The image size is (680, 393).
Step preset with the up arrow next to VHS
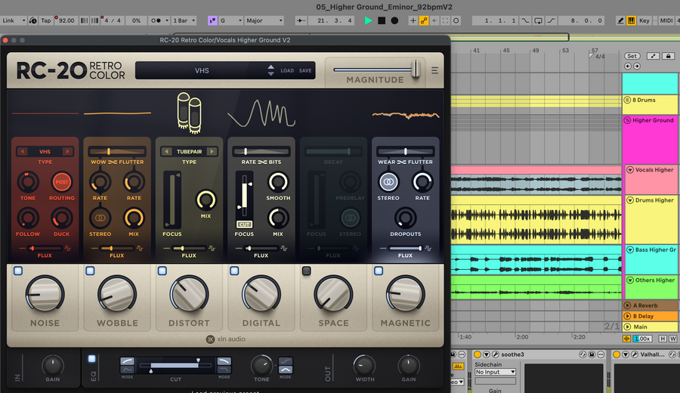[x=271, y=67]
